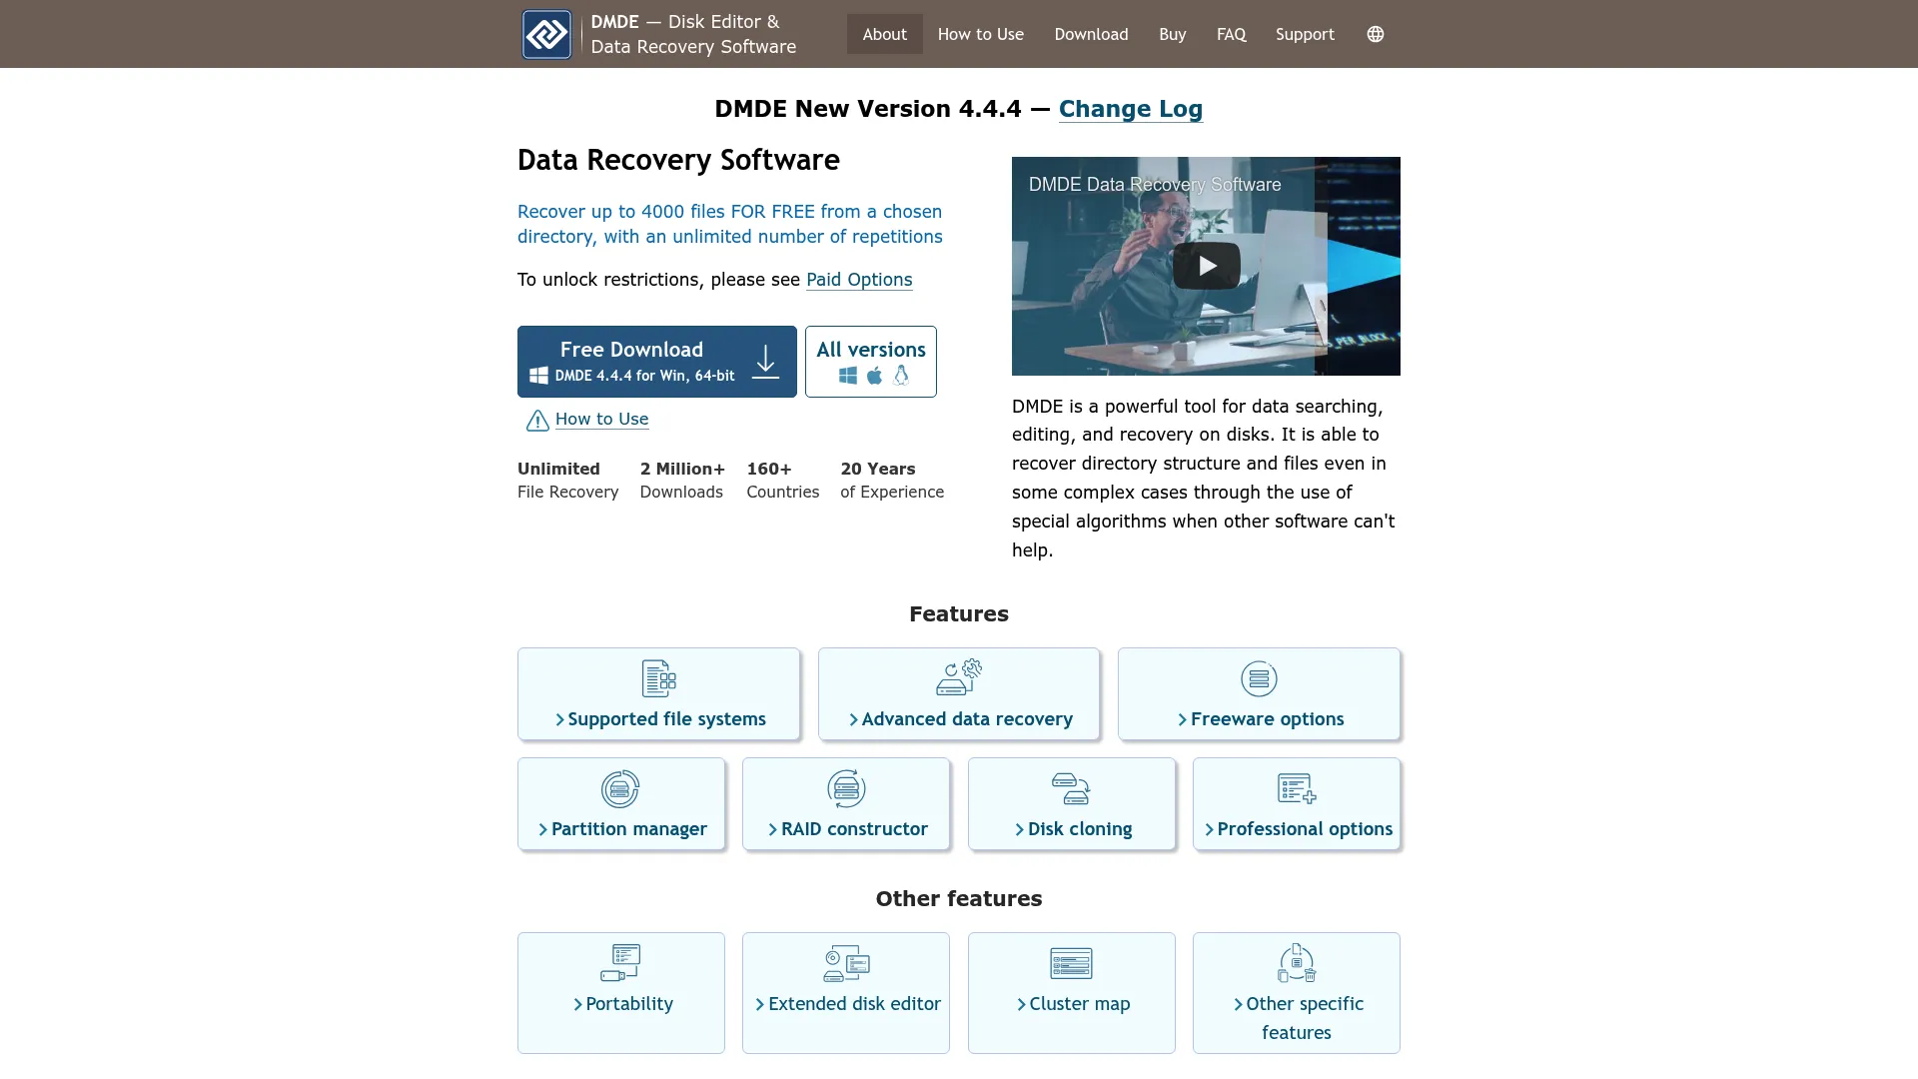Click the warning triangle icon beside How to Use
Image resolution: width=1918 pixels, height=1079 pixels.
(537, 421)
